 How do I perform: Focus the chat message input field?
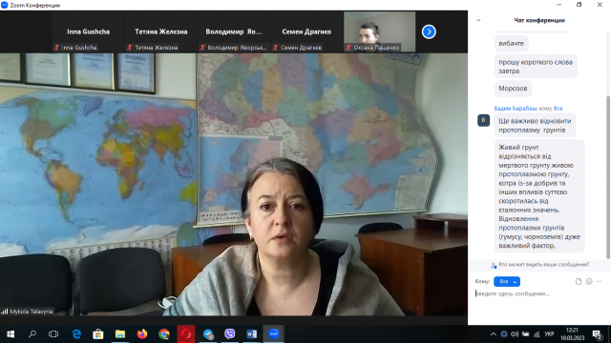[x=539, y=293]
